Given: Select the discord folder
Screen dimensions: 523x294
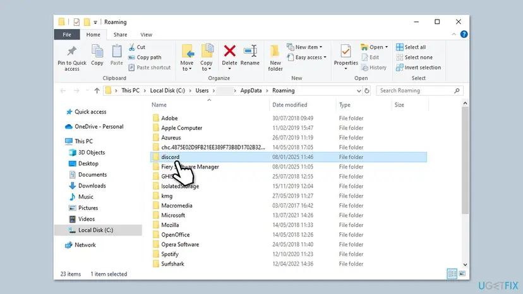Looking at the screenshot, I should (x=289, y=157).
